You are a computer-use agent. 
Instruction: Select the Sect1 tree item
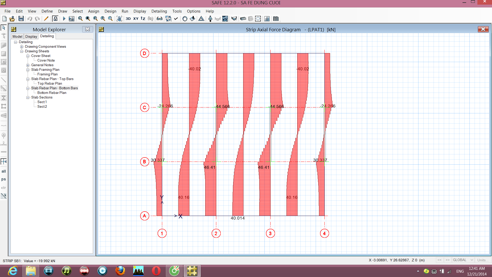(x=42, y=102)
